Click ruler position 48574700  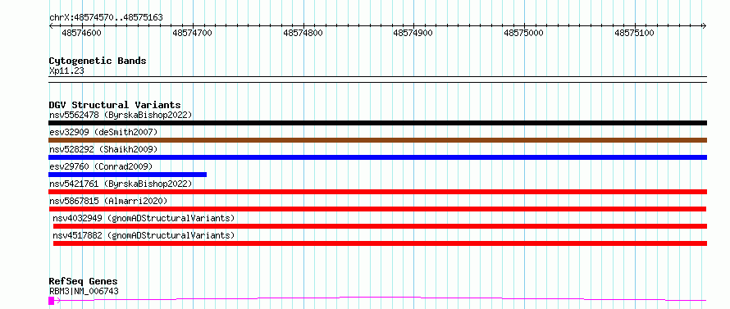point(192,33)
